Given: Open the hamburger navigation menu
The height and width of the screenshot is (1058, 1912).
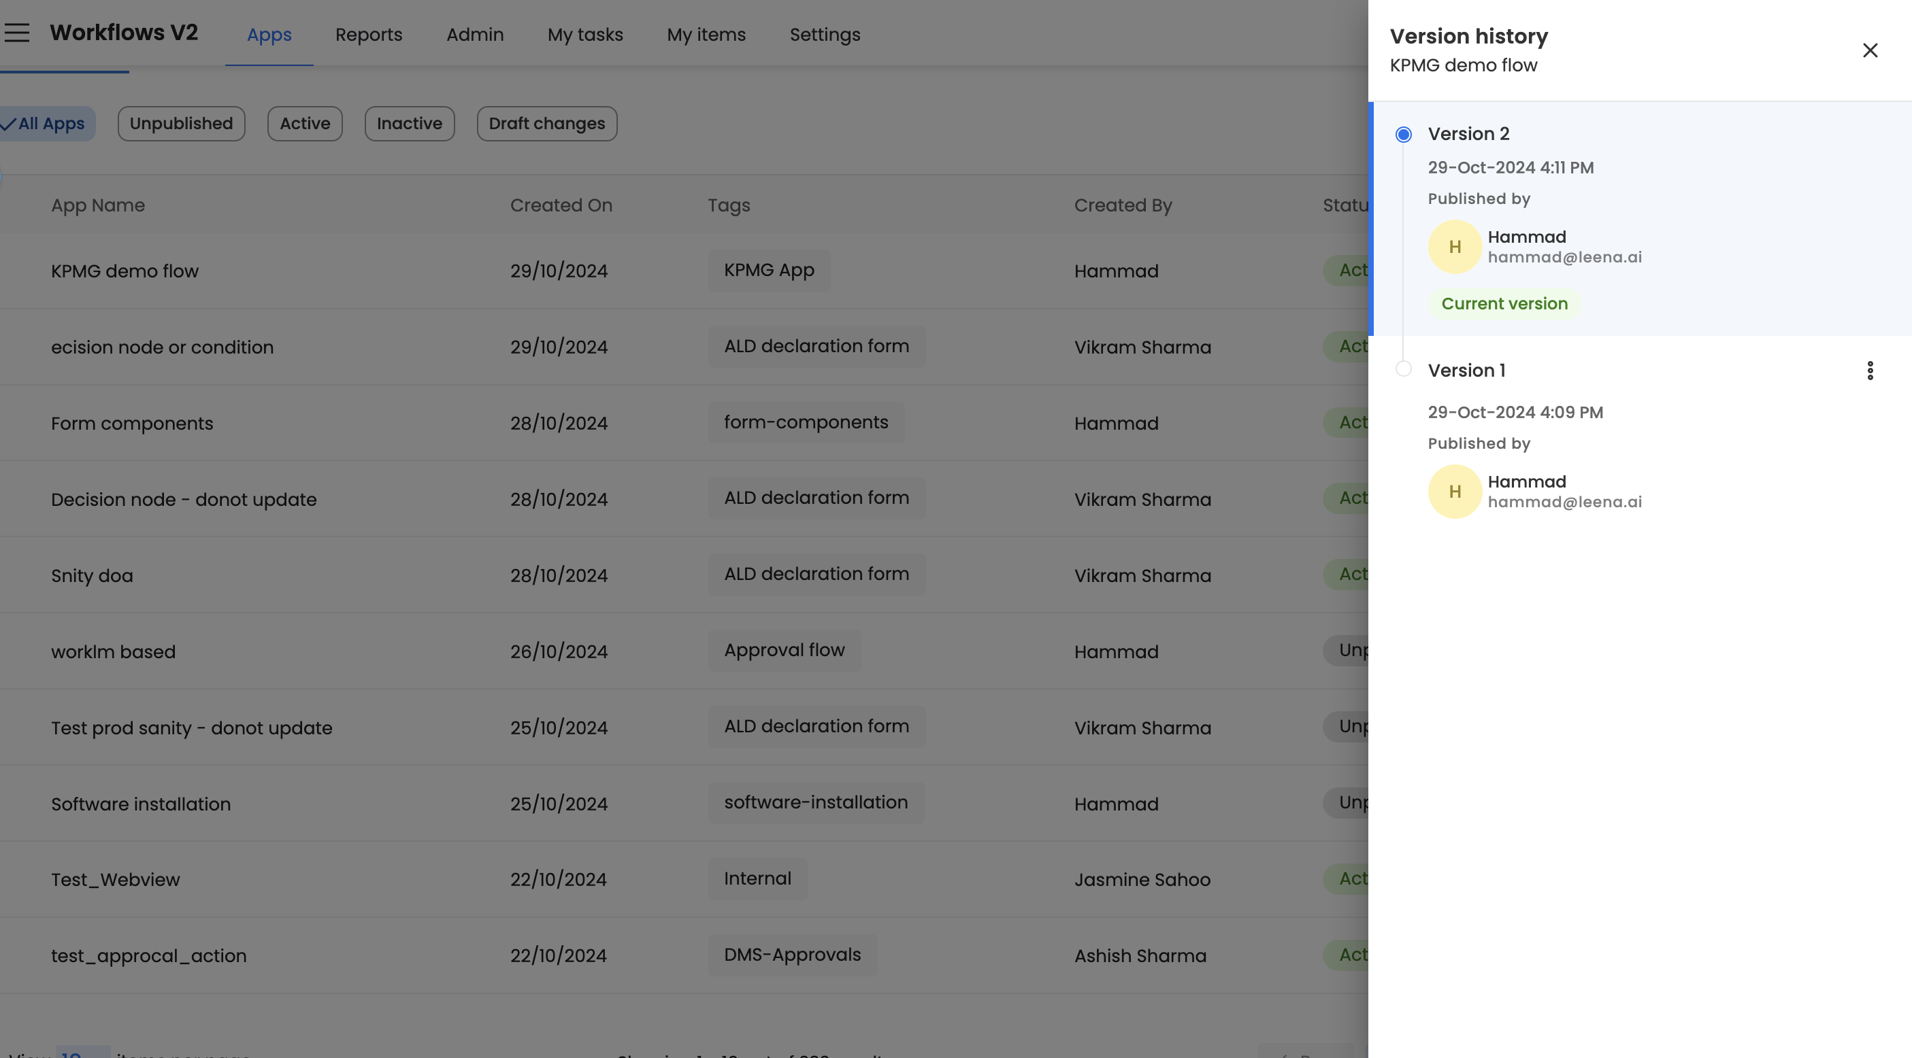Looking at the screenshot, I should point(16,33).
